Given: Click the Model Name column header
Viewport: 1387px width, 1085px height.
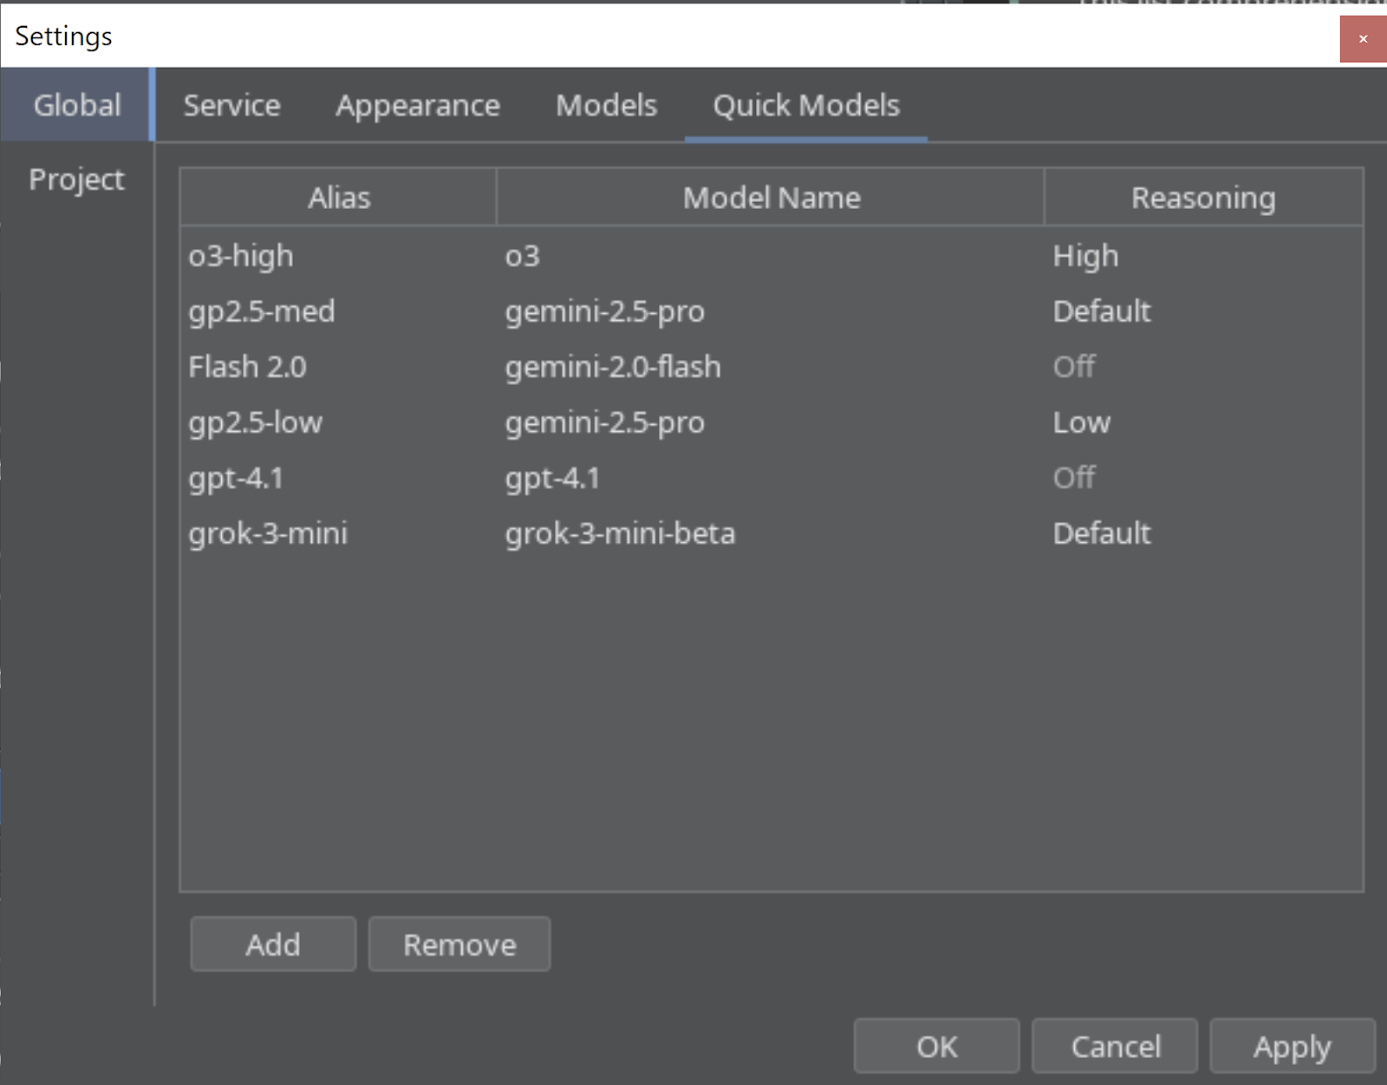Looking at the screenshot, I should pos(771,198).
